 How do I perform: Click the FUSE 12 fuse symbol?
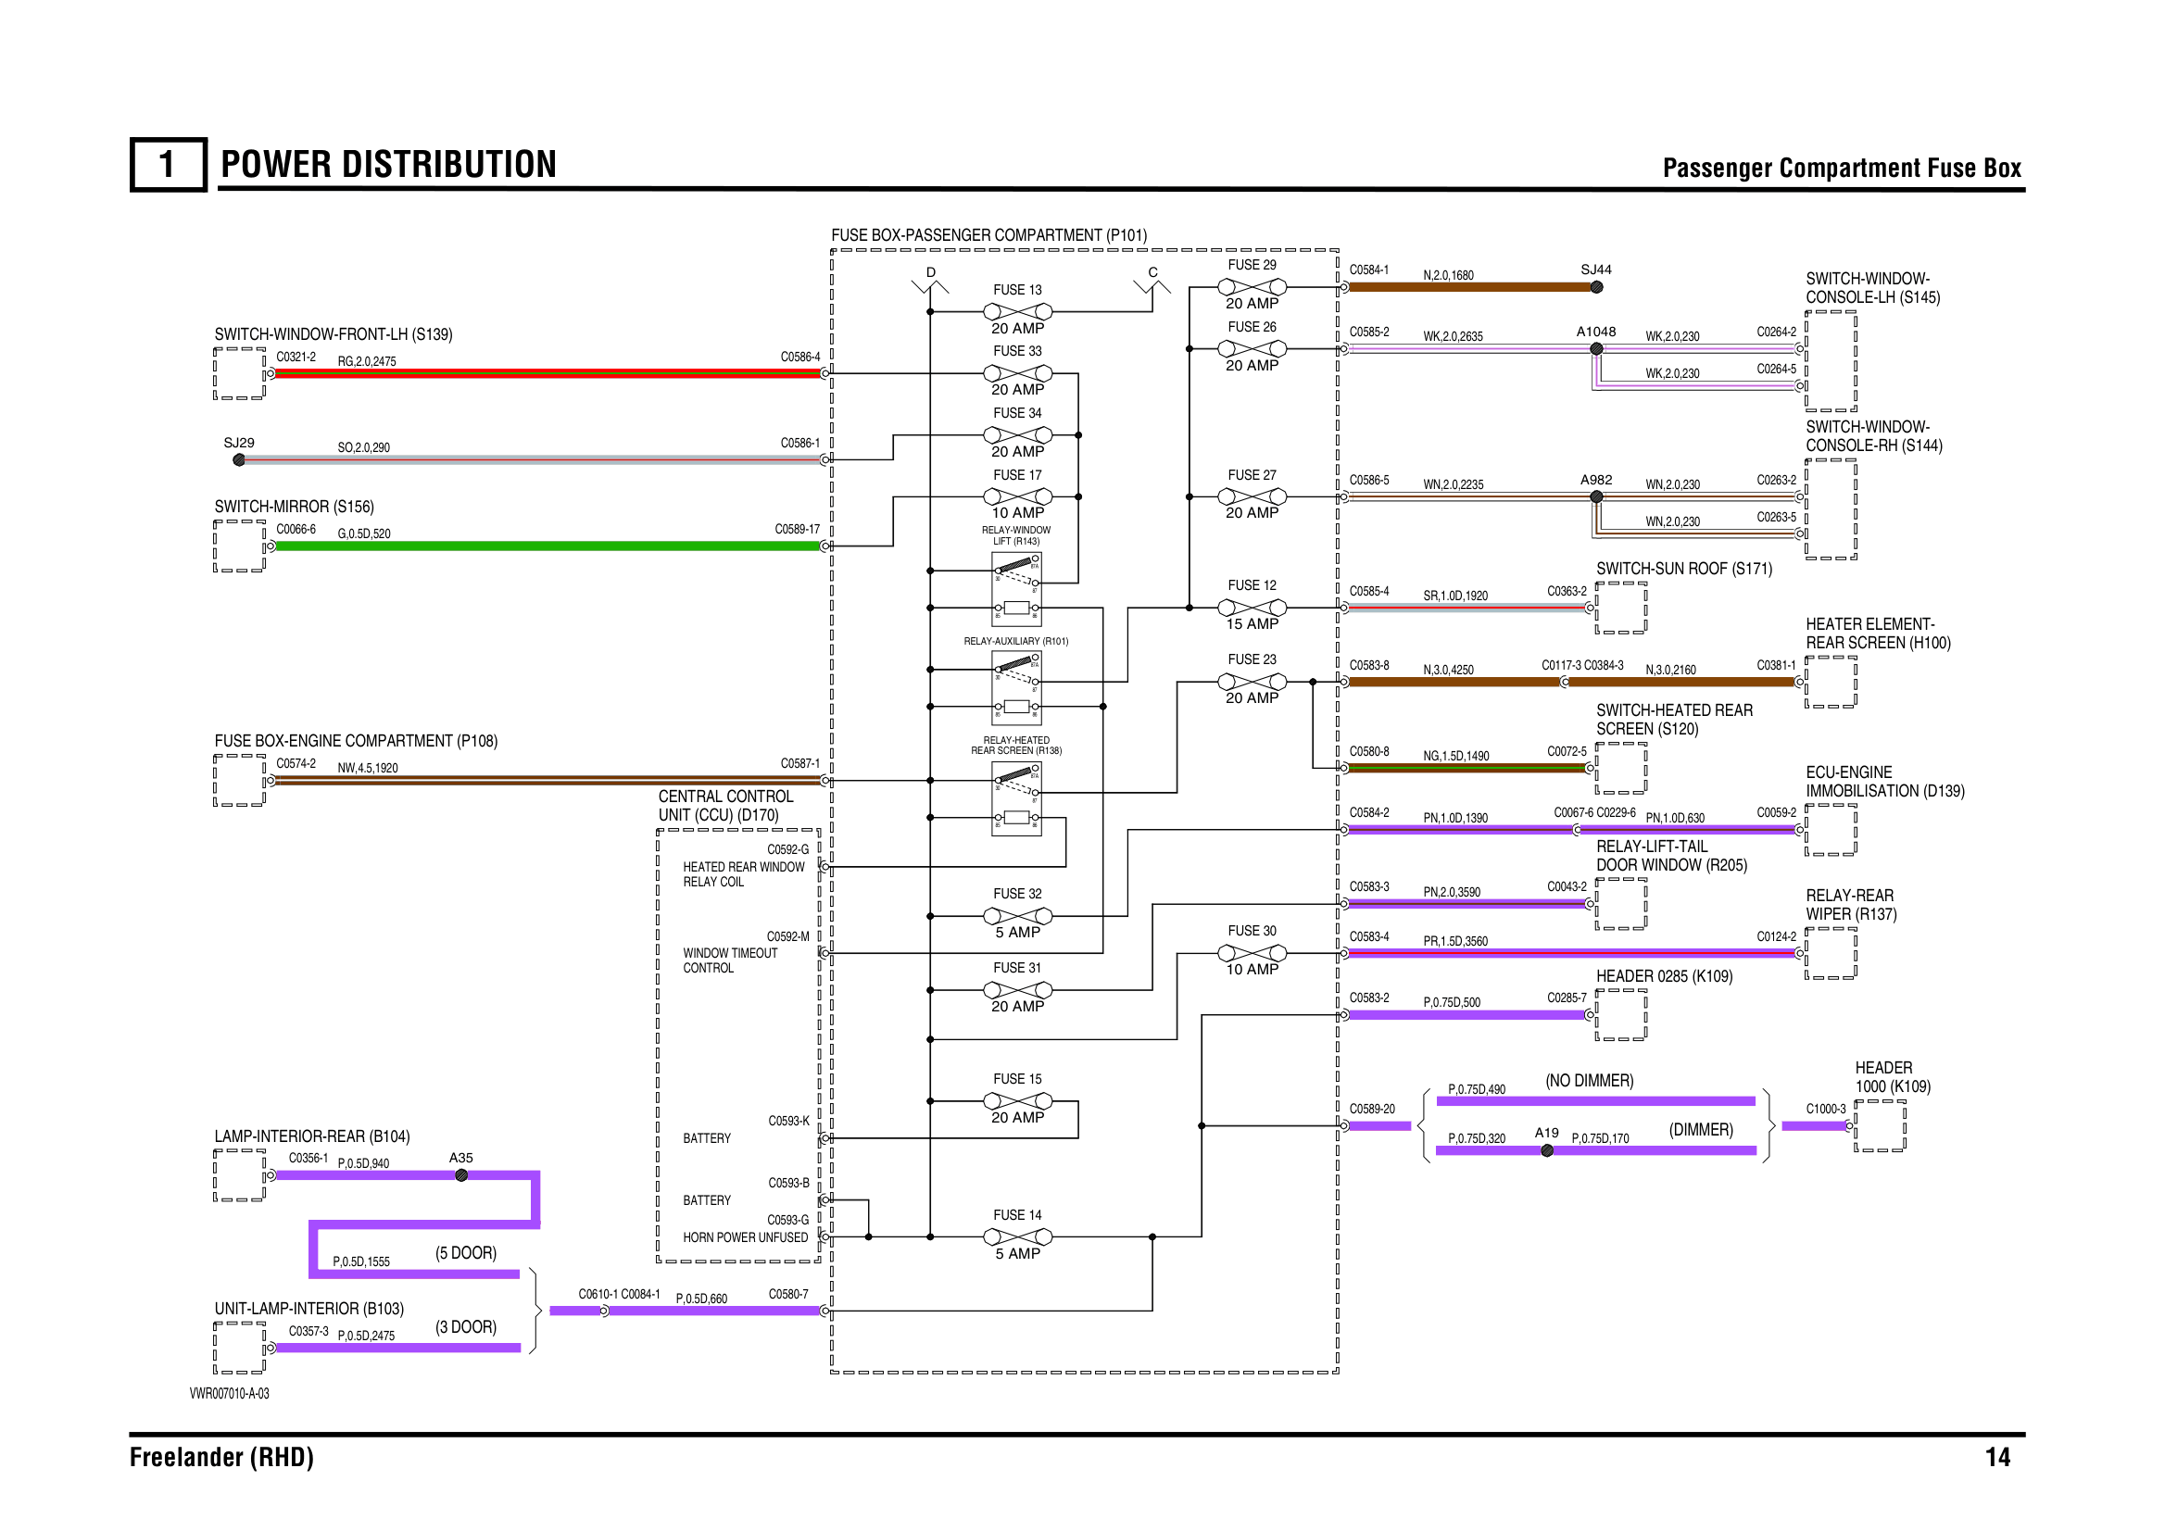pos(1252,609)
